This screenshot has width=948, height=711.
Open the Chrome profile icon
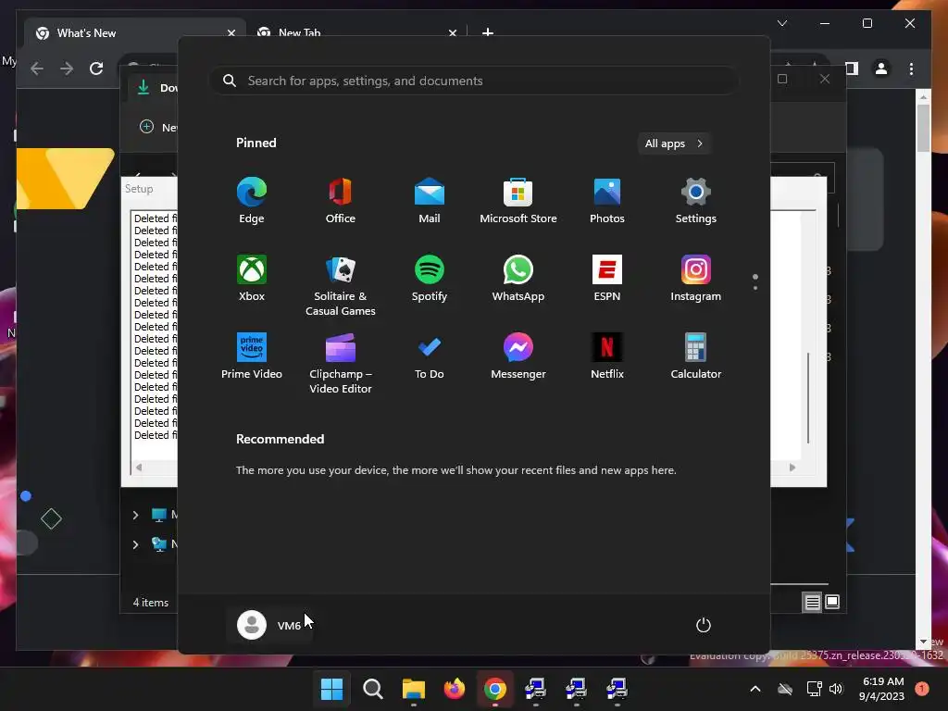click(881, 69)
